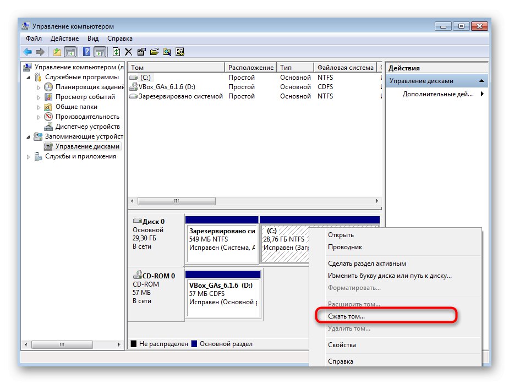
Task: Expand the Производительность node
Action: [x=39, y=117]
